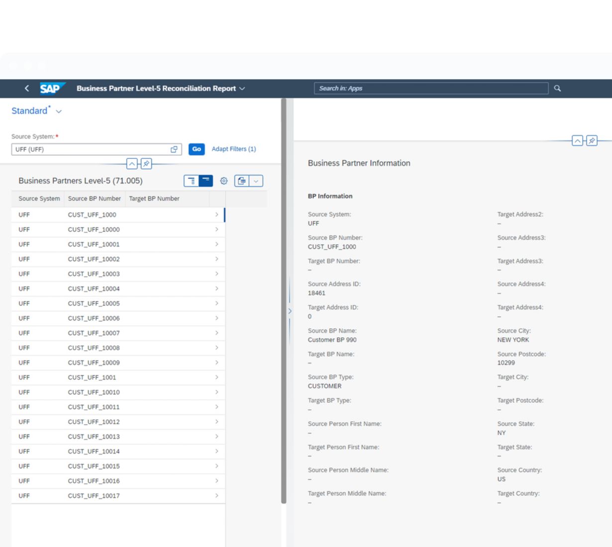Screen dimensions: 612x547
Task: Open table settings gear
Action: click(224, 181)
